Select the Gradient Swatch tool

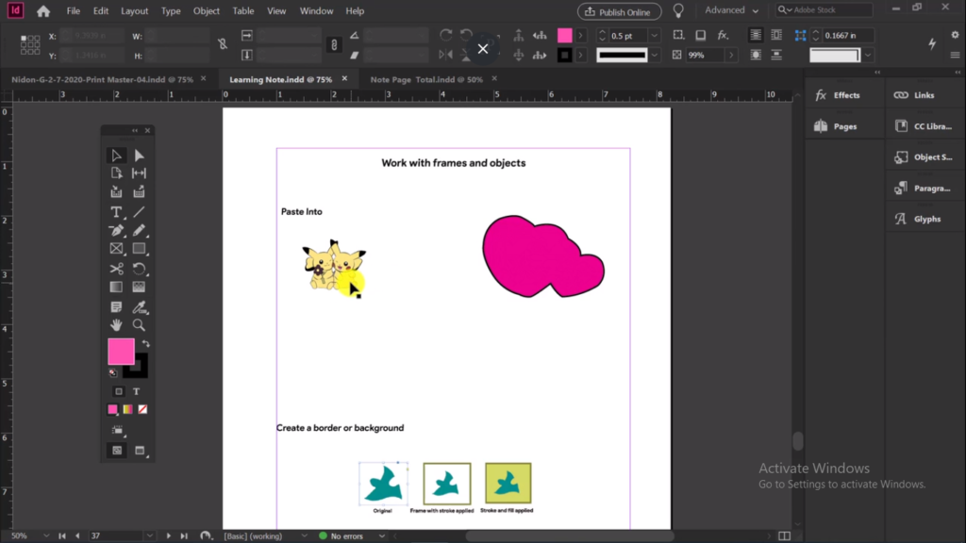[116, 287]
